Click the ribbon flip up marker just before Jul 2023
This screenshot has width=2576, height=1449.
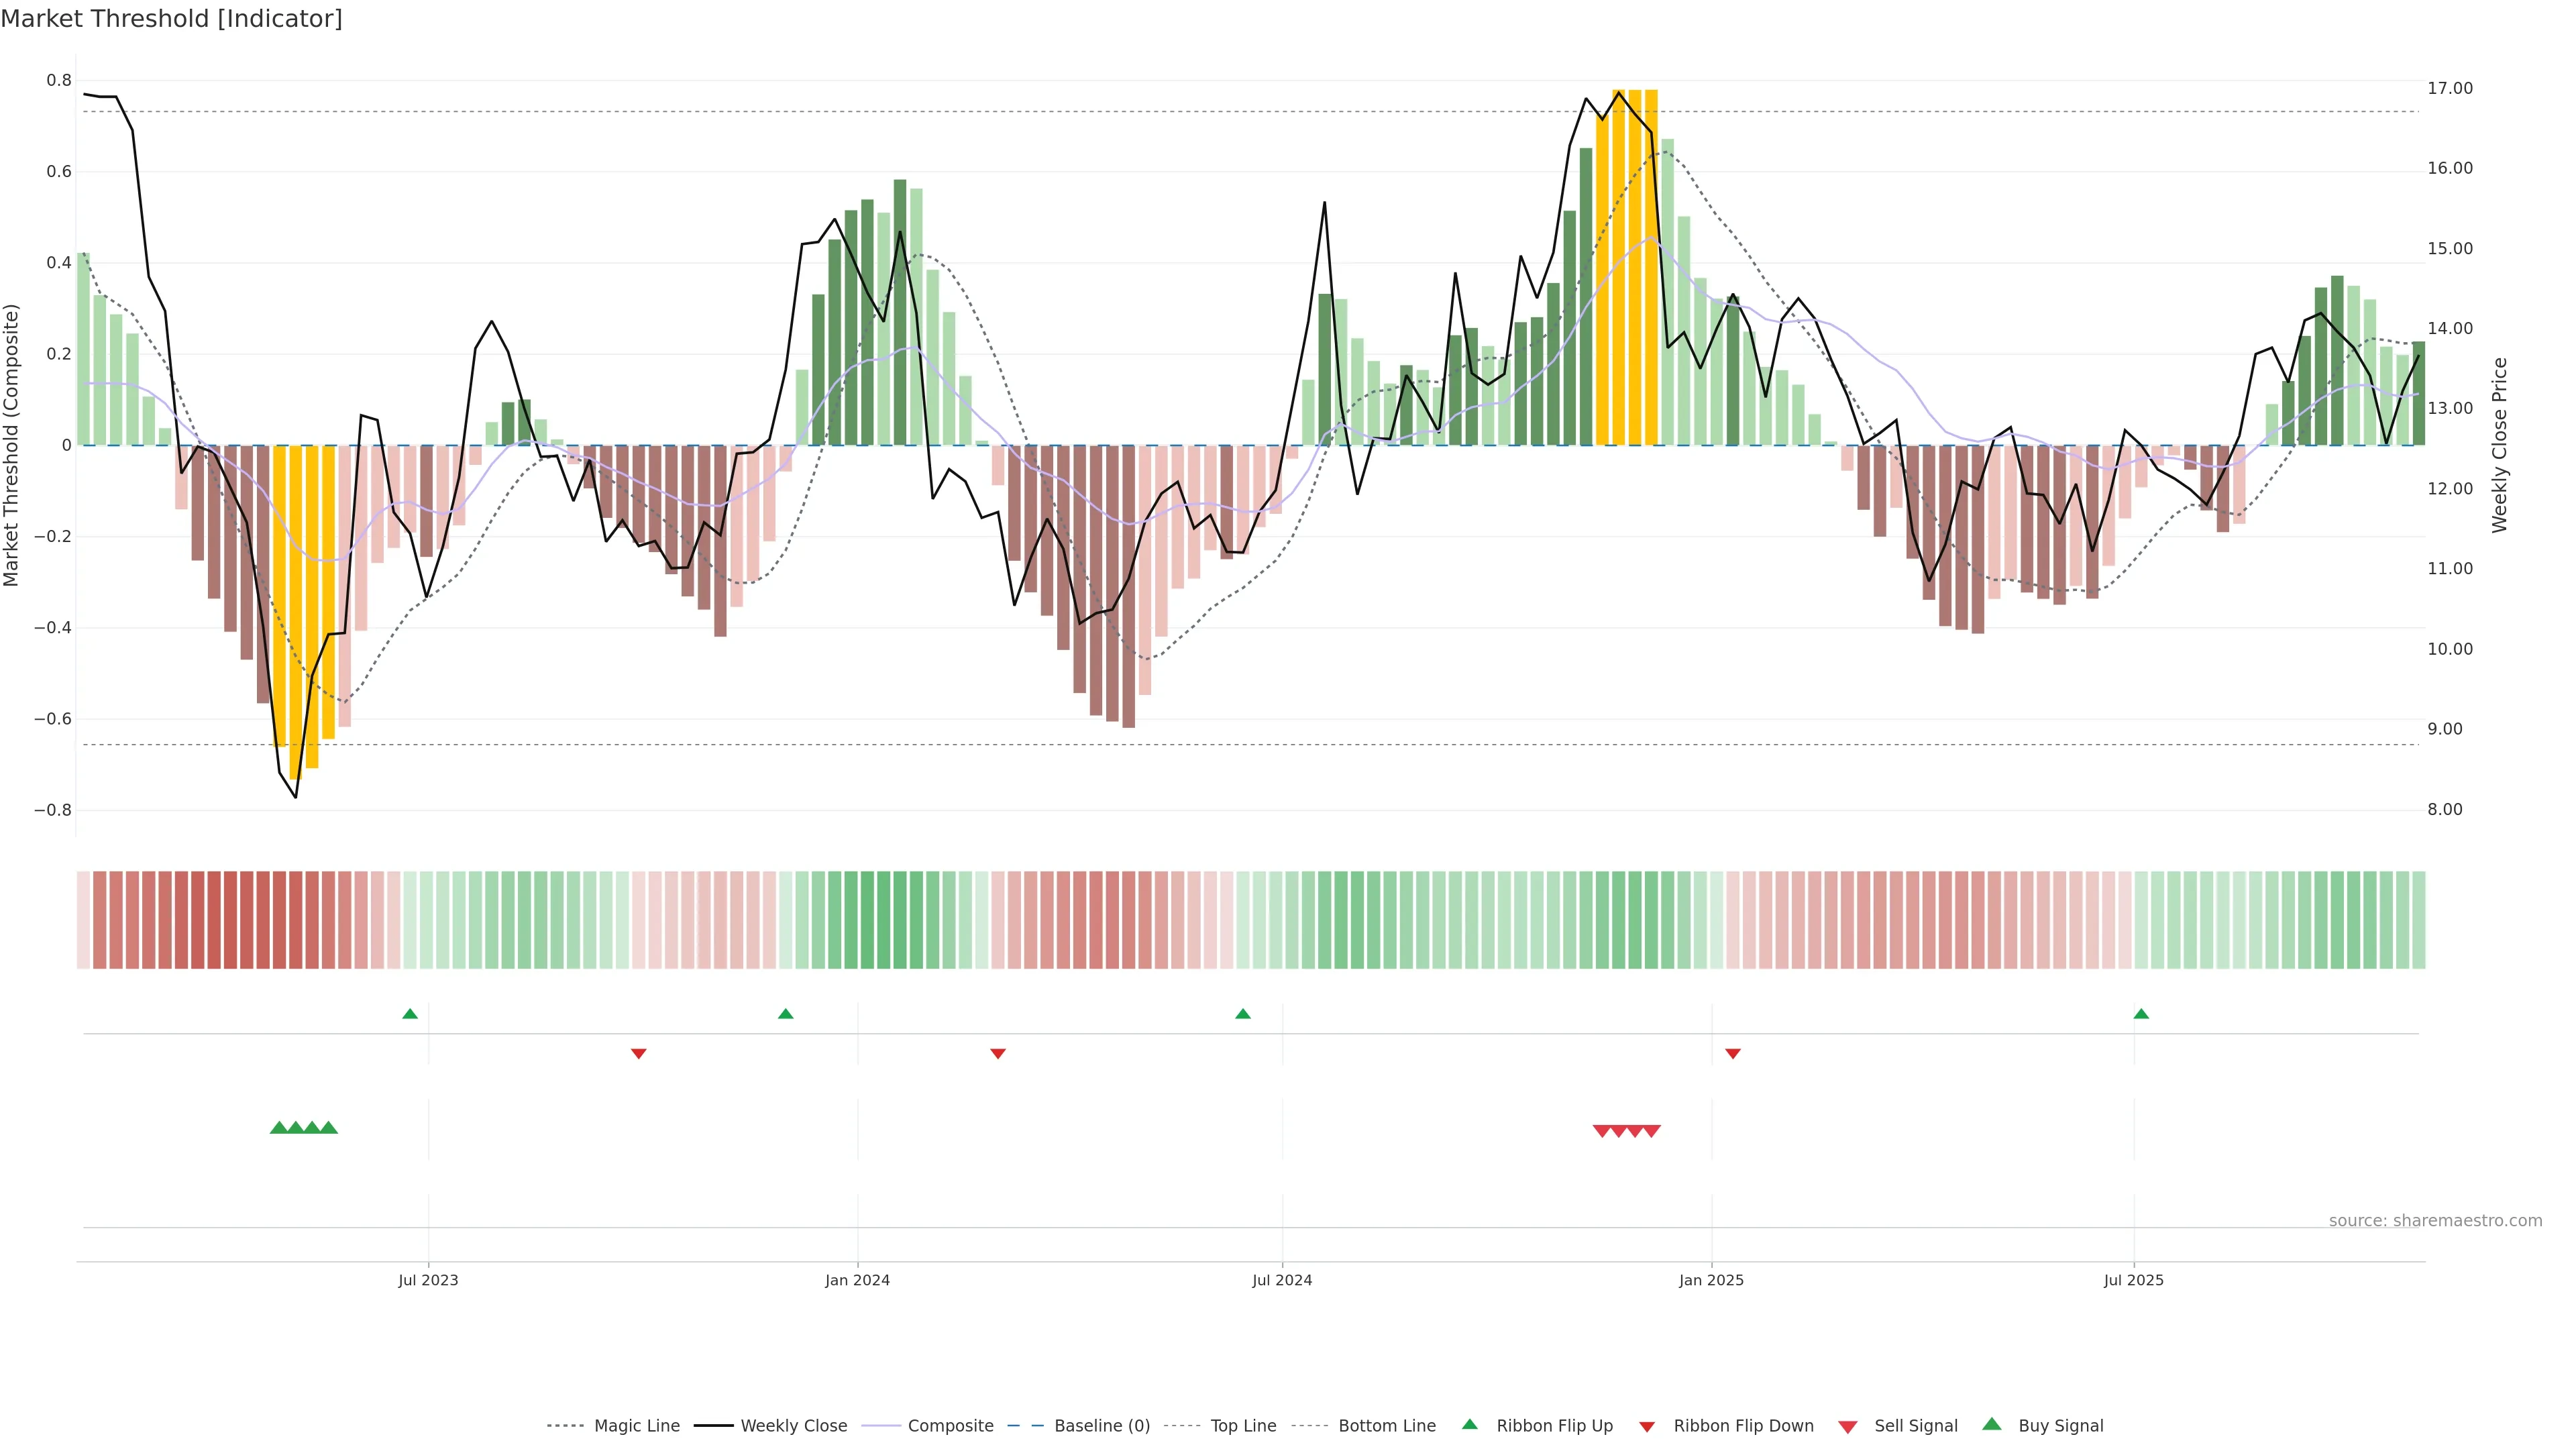point(410,1014)
